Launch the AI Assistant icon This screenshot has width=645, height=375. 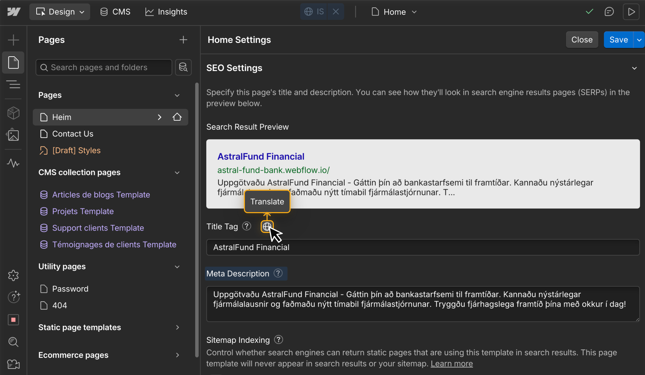(13, 297)
